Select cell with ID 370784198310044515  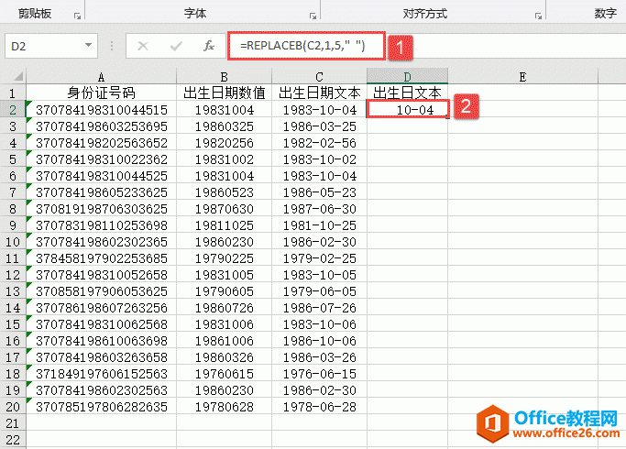(x=102, y=110)
